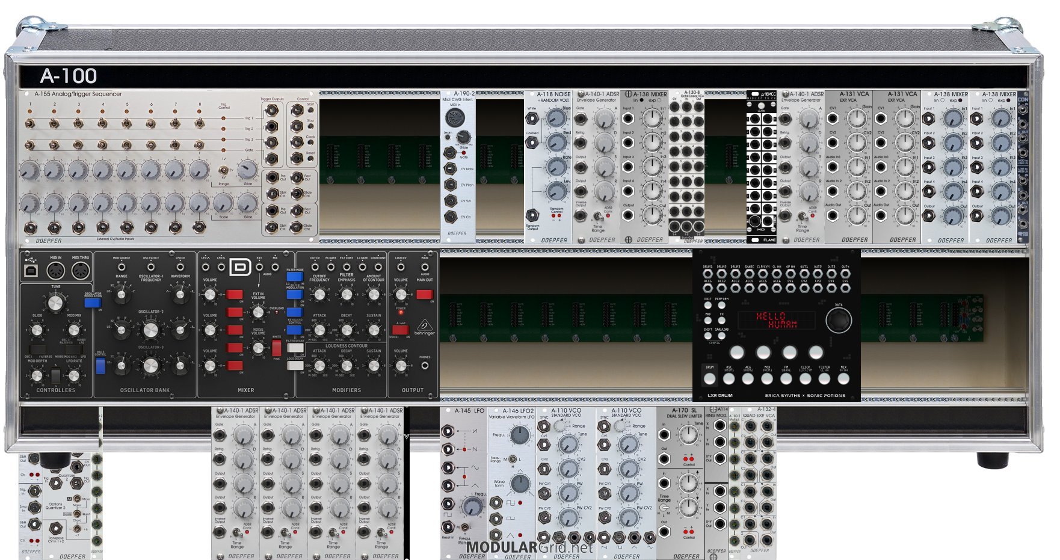Click the "OSCILLATOR BANK" label on Model D
This screenshot has width=1060, height=560.
[x=145, y=390]
